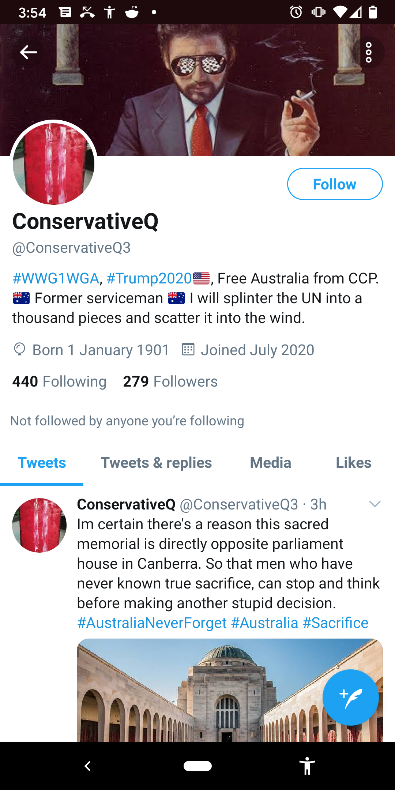Select the Tweets tab

(42, 463)
